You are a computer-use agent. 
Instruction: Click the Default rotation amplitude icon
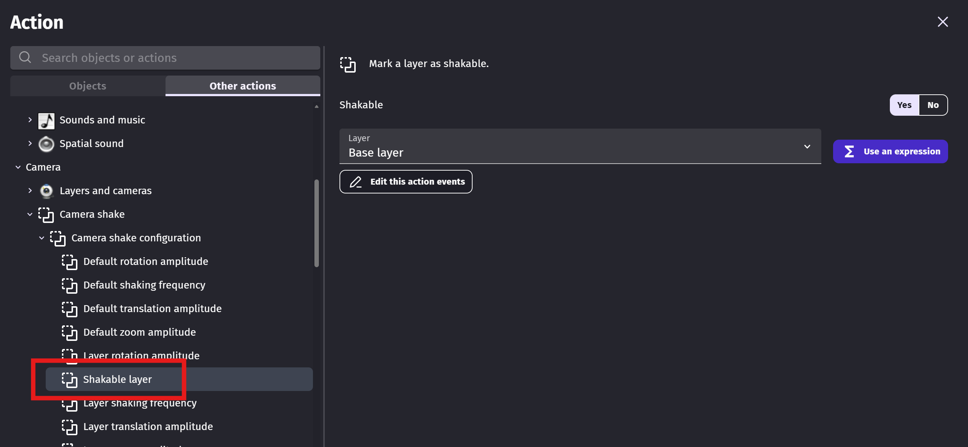70,262
